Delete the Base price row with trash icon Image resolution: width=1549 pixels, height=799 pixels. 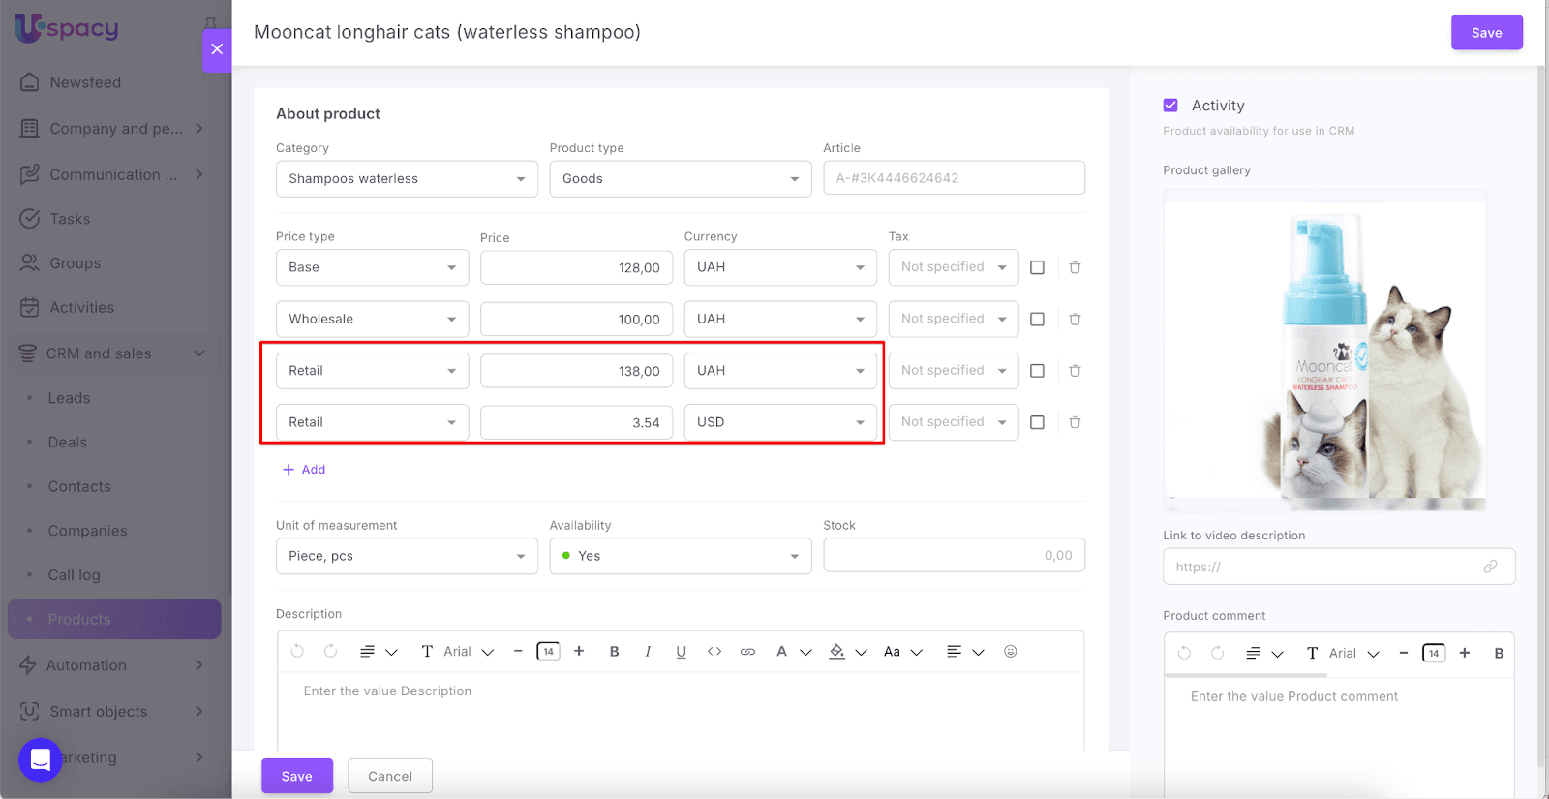click(x=1075, y=267)
